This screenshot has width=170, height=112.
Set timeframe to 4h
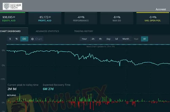(100, 39)
